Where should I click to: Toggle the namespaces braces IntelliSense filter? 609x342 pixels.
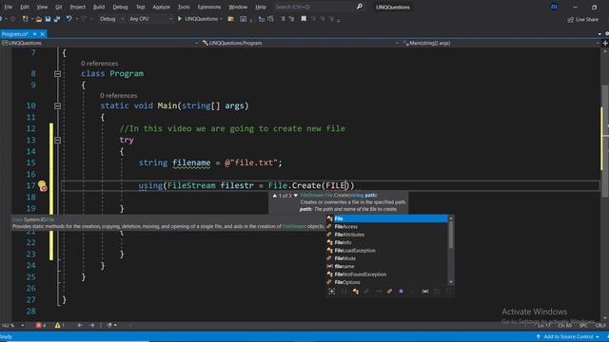pyautogui.click(x=344, y=292)
